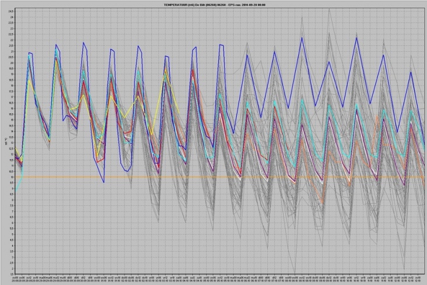Image resolution: width=427 pixels, height=285 pixels.
Task: Click the second peak of the yellow line
Action: click(x=57, y=61)
